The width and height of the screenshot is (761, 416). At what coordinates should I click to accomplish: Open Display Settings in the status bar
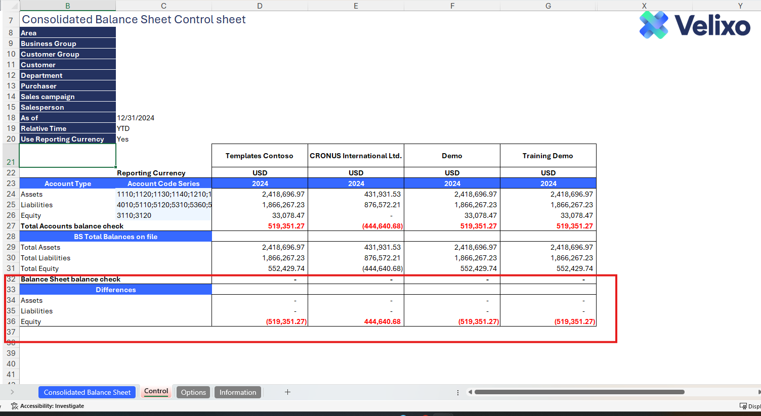(750, 406)
